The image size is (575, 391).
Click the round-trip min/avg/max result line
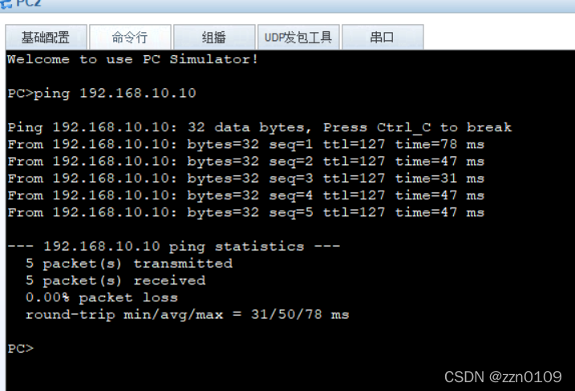pos(188,314)
